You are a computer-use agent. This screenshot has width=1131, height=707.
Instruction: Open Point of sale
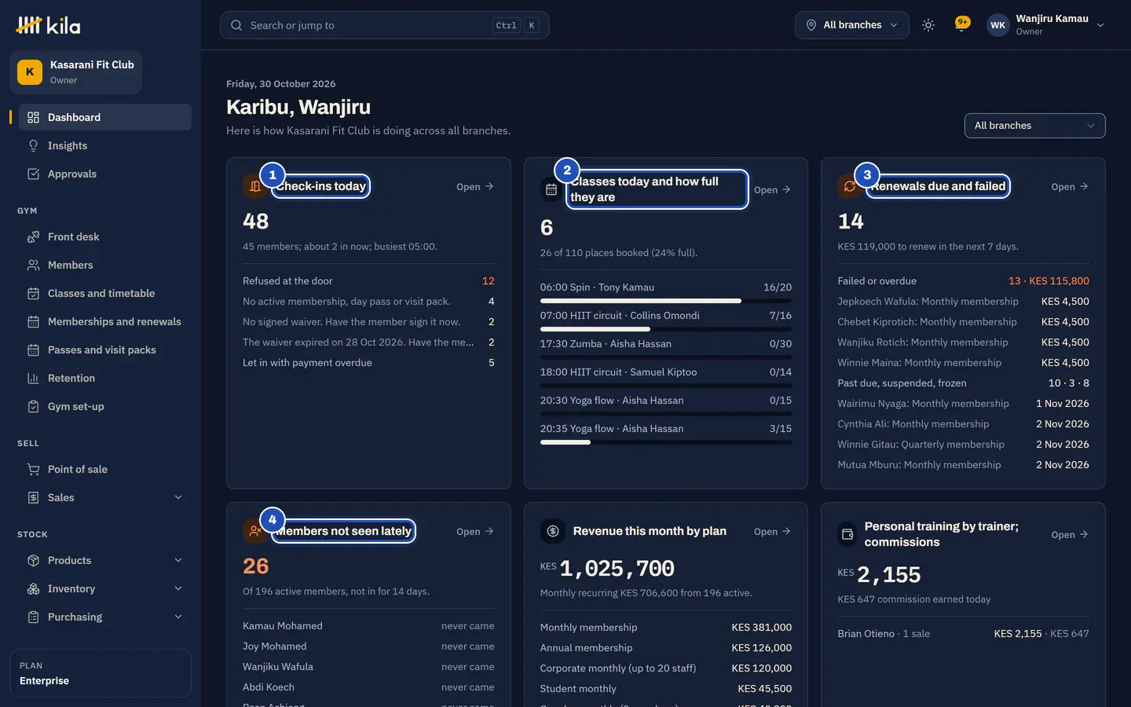(105, 469)
